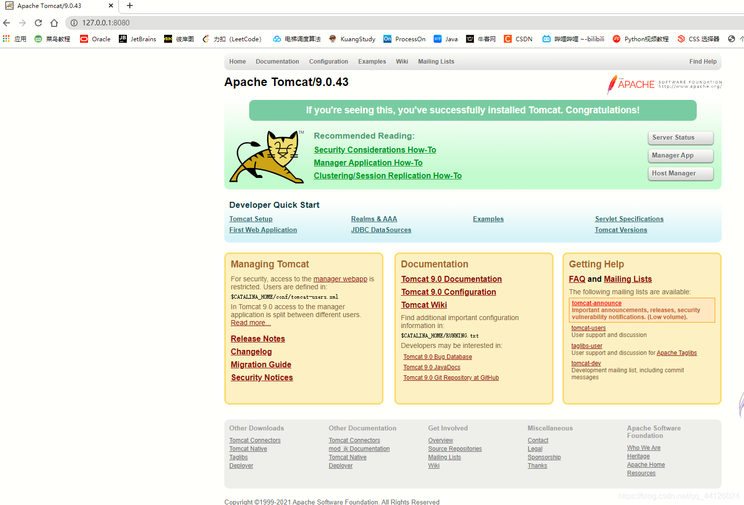Open Configuration in the Tomcat navigation bar

coord(329,62)
